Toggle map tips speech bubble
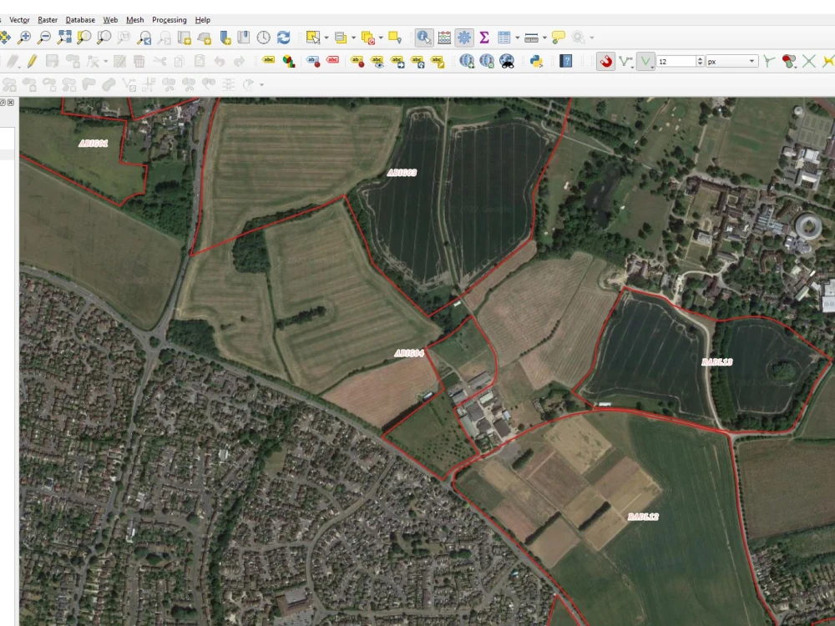Screen dimensions: 835x626 pos(558,38)
